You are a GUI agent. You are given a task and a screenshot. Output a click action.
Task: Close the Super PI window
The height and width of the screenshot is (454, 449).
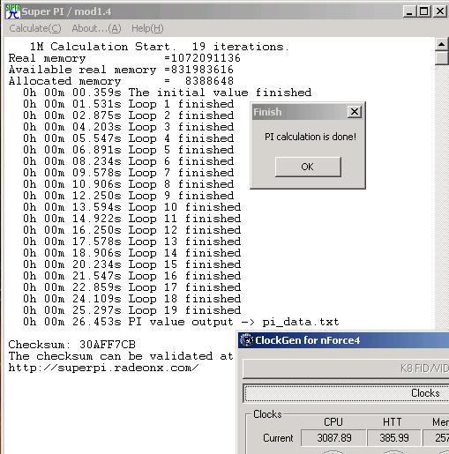click(440, 11)
